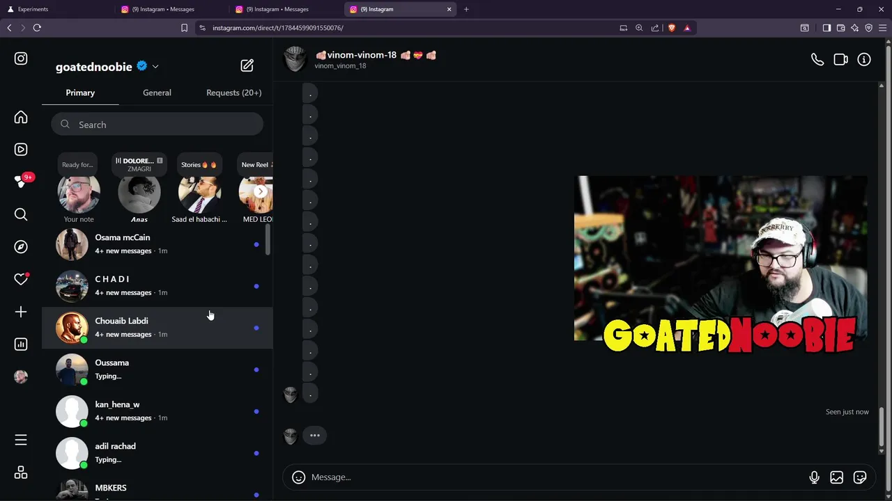Open Reels icon in the sidebar
Image resolution: width=892 pixels, height=501 pixels.
point(21,150)
